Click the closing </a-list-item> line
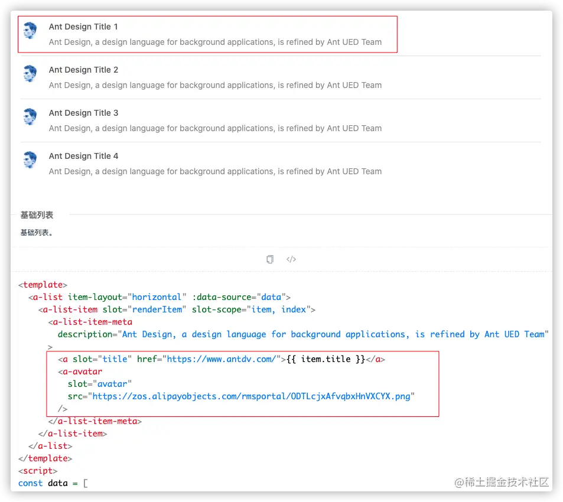The height and width of the screenshot is (502, 563). click(73, 433)
